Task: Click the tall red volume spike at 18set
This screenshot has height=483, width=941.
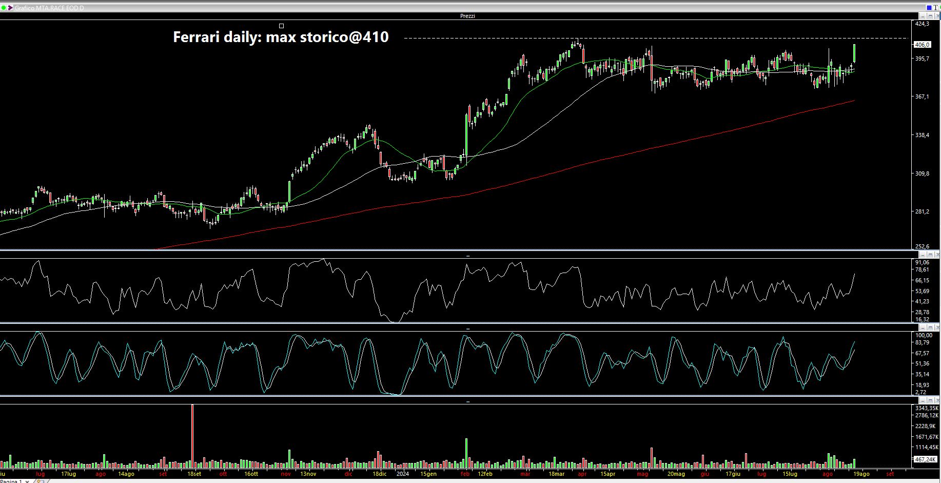Action: pyautogui.click(x=192, y=436)
